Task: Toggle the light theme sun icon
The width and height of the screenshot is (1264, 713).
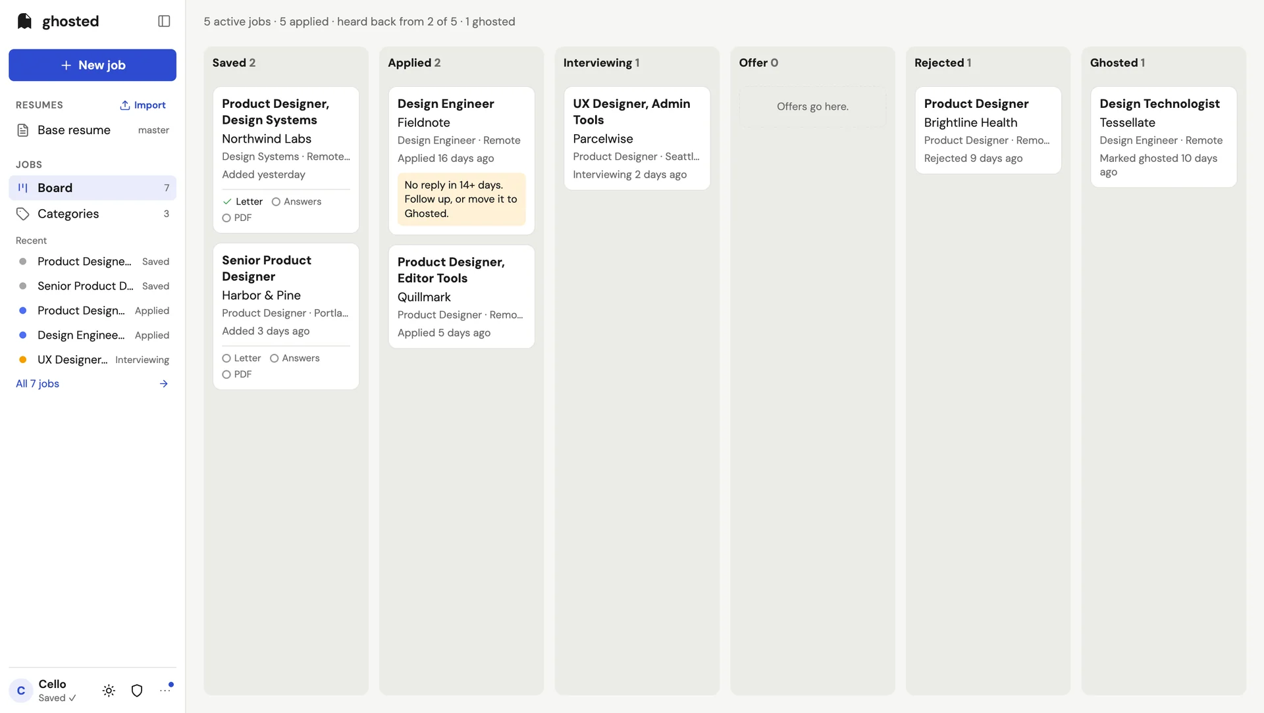Action: tap(109, 691)
